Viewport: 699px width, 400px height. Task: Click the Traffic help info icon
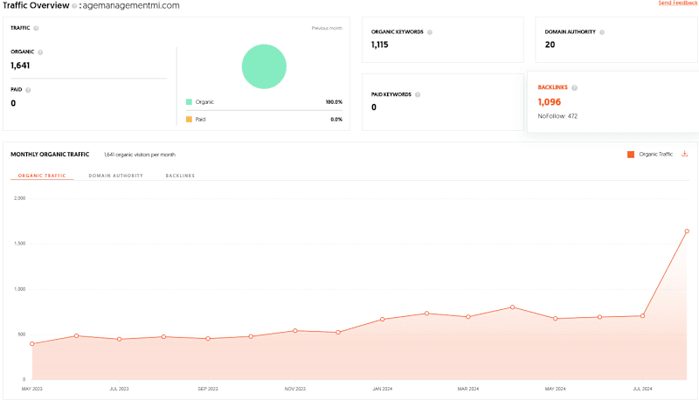(36, 28)
